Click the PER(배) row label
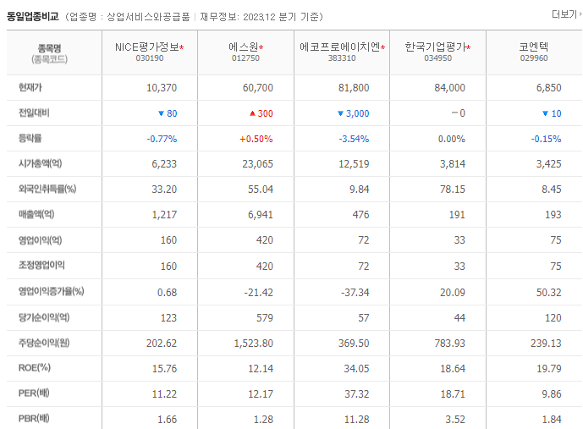 (x=34, y=393)
